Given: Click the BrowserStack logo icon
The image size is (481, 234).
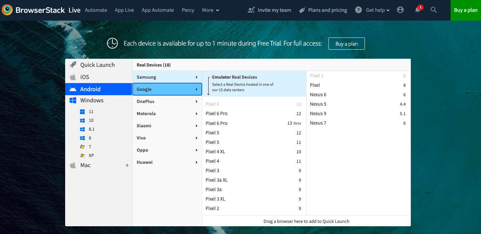Looking at the screenshot, I should [x=7, y=10].
